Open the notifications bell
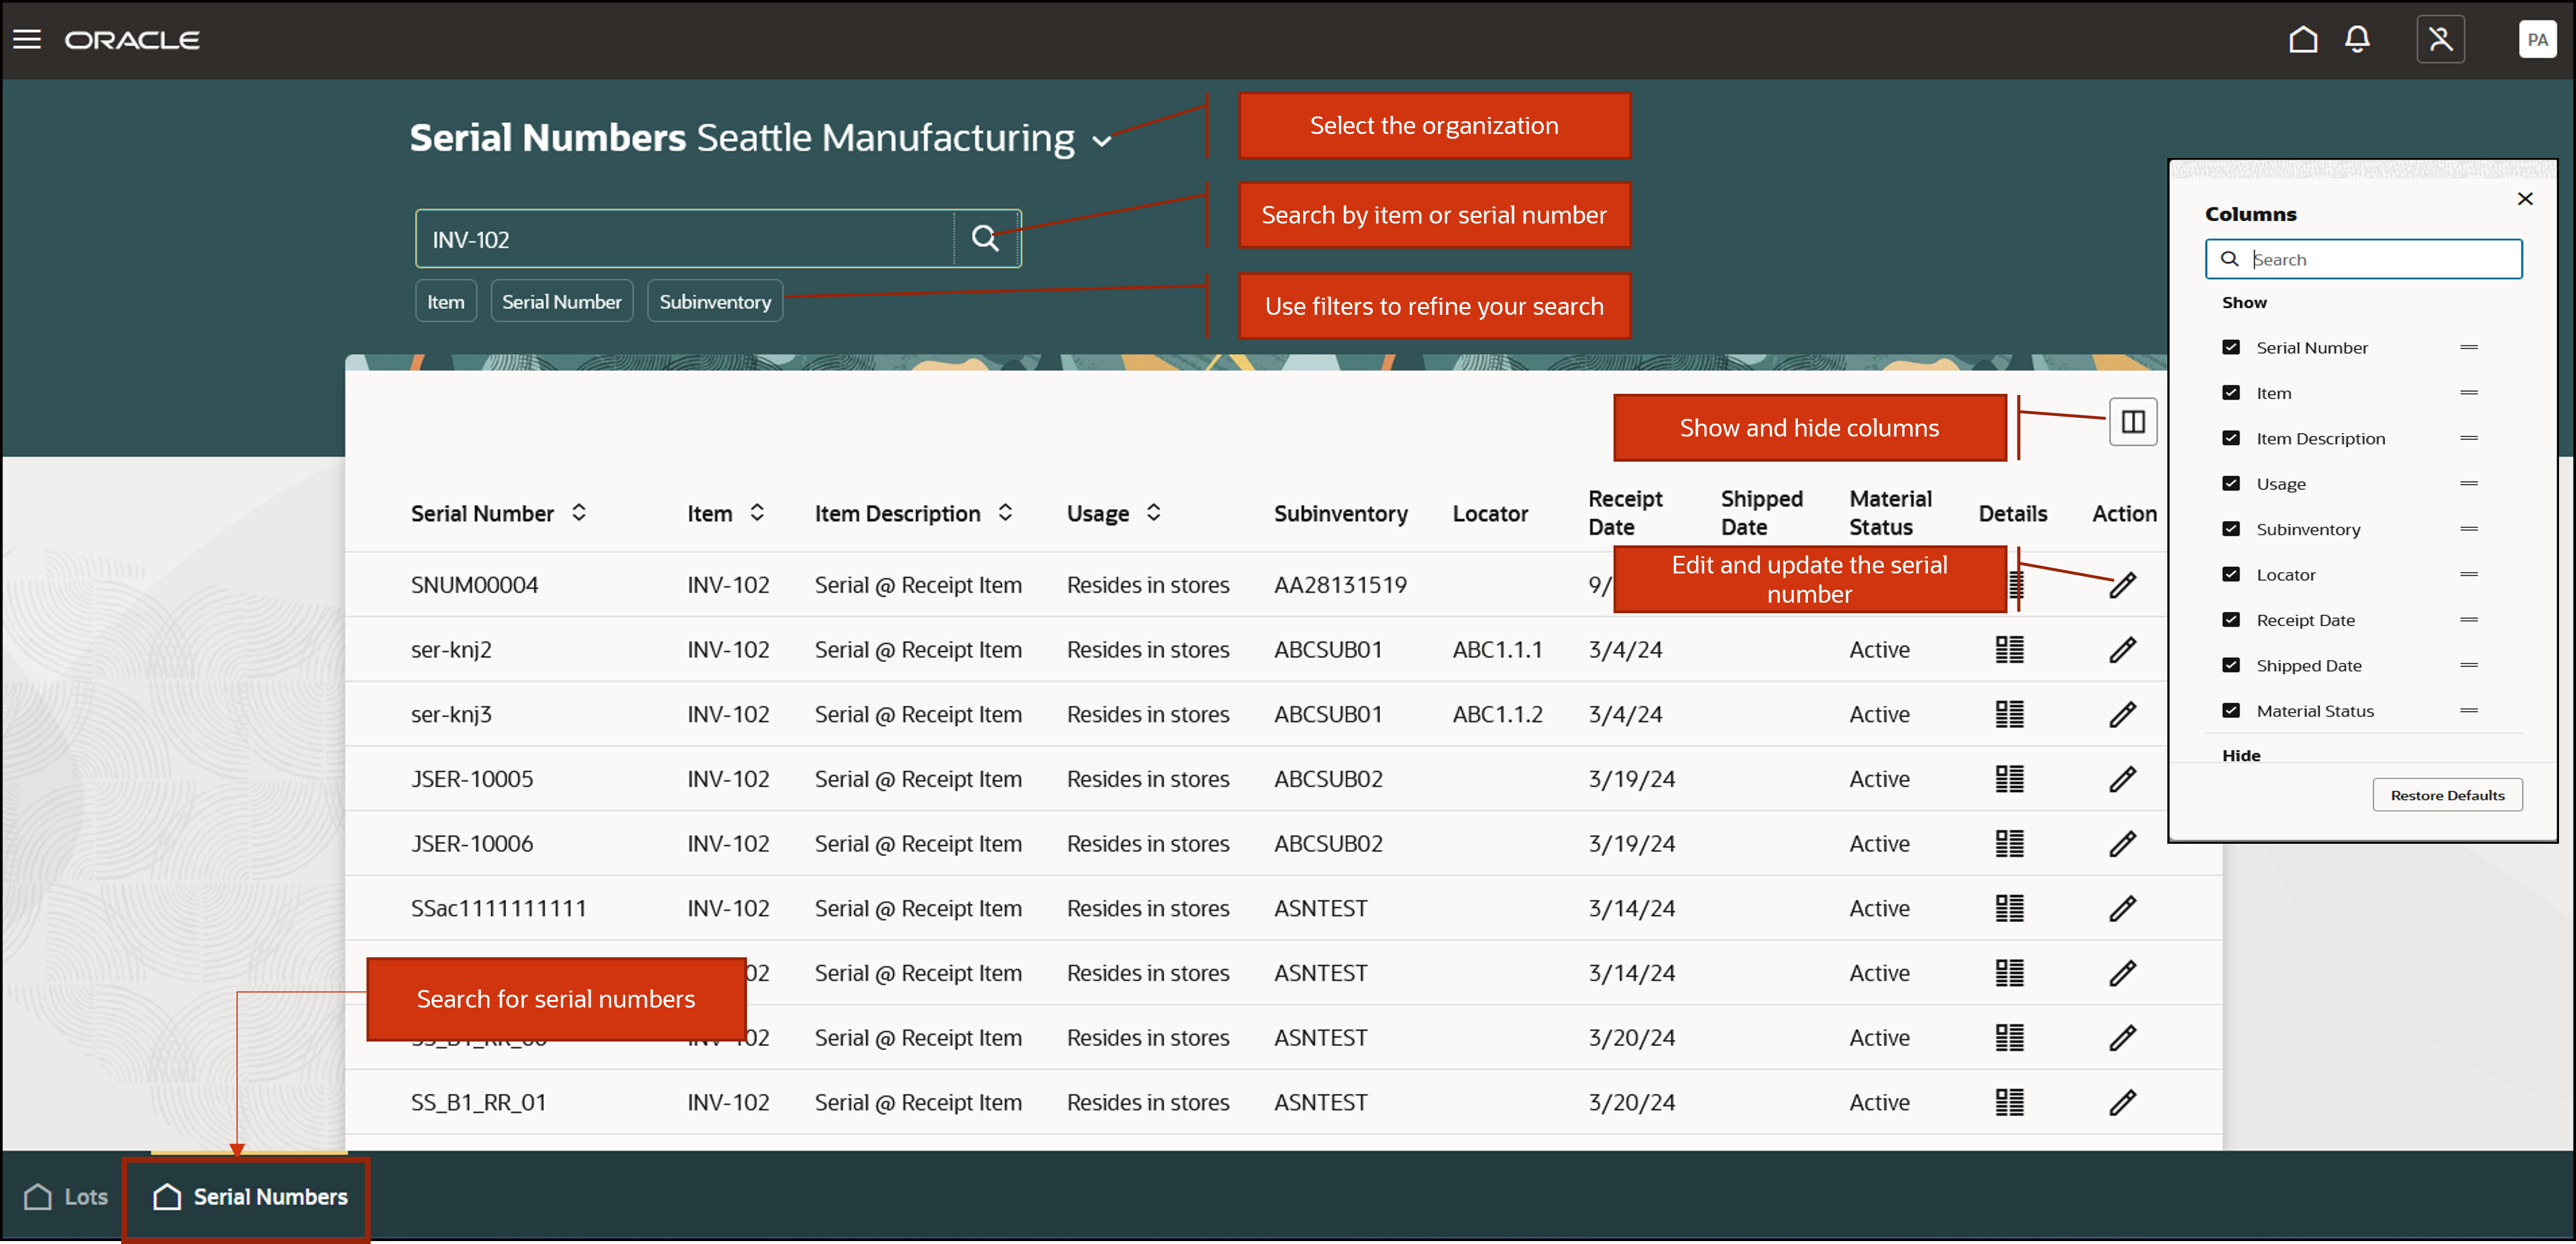Screen dimensions: 2576x1244 [x=2357, y=39]
